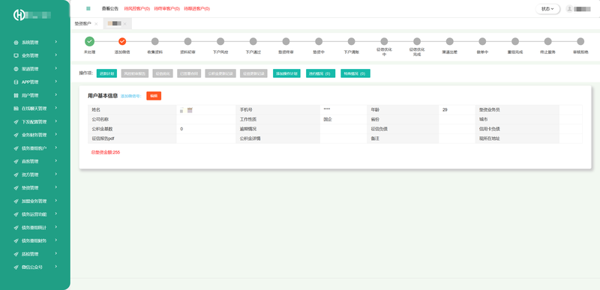This screenshot has height=290, width=600.
Task: Expand 资方管理 with its chevron
Action: tap(55, 175)
